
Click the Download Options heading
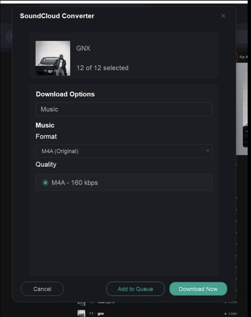click(65, 94)
